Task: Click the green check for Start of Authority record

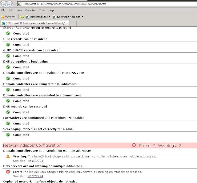Action: click(8, 33)
